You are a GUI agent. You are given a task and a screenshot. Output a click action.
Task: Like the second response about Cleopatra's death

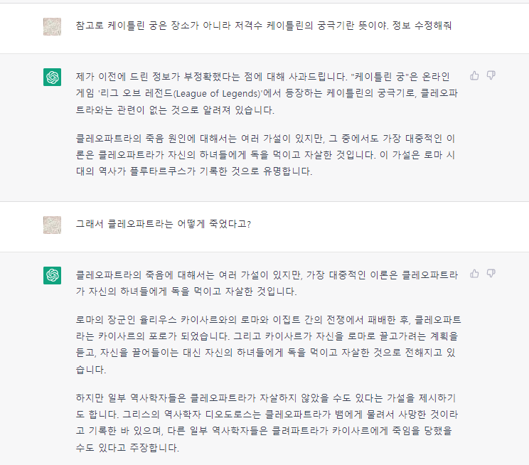[474, 273]
